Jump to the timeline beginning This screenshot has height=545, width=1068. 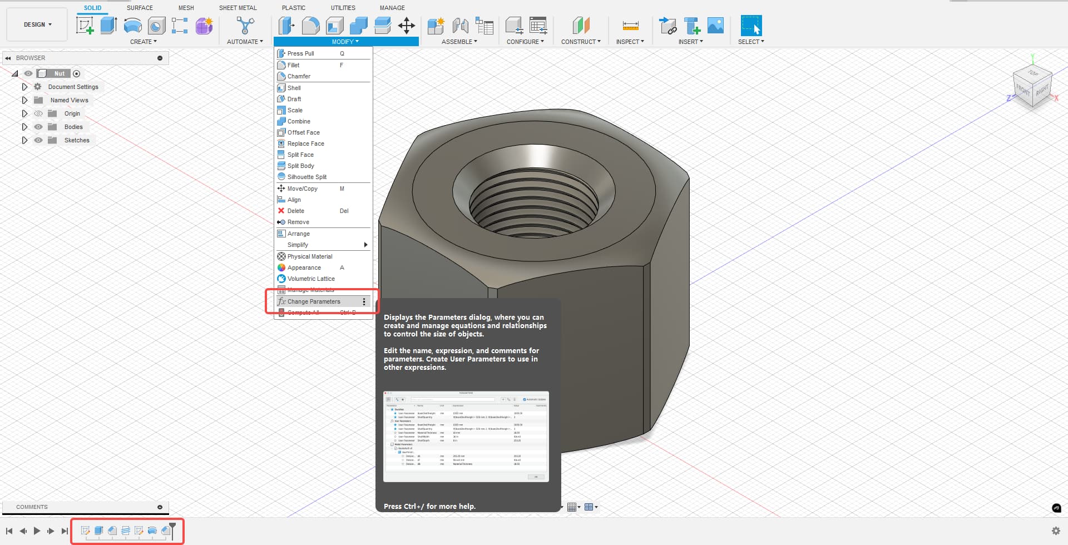9,531
